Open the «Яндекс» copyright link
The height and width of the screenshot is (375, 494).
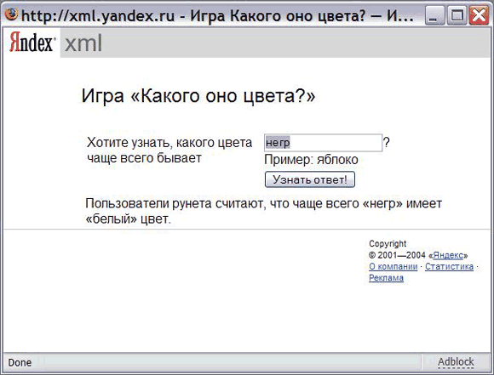448,255
